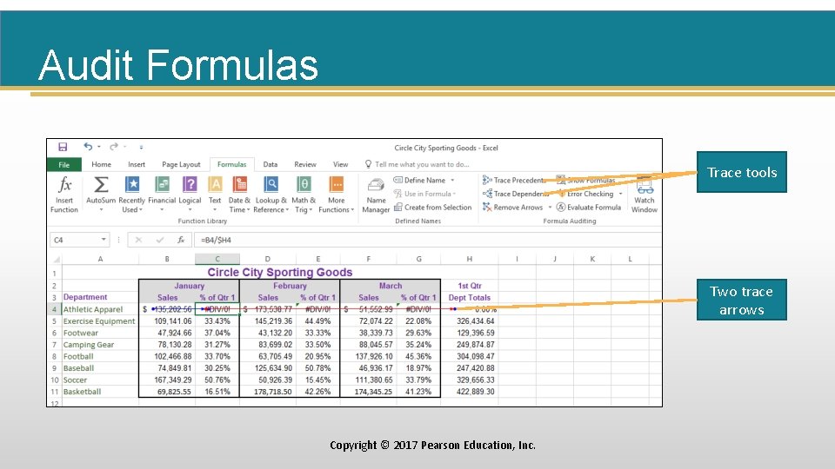Click the Select All corner triangle
Viewport: 835px width, 469px height.
click(x=57, y=260)
